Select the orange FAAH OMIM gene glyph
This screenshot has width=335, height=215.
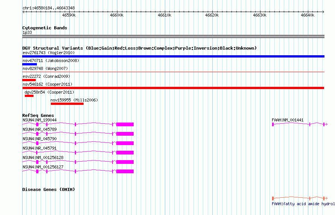point(300,198)
